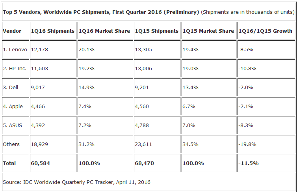Select Apple's 4,560 shipments value
This screenshot has width=297, height=193.
click(143, 106)
